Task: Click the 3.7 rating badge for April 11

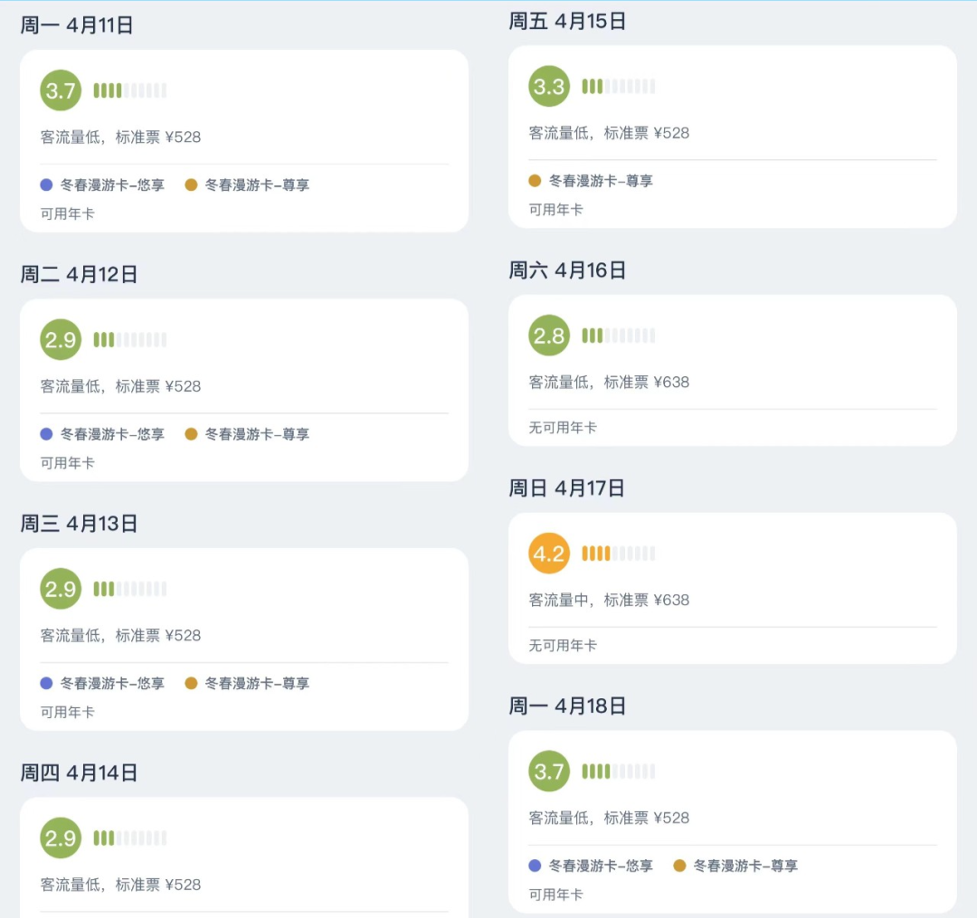Action: 61,90
